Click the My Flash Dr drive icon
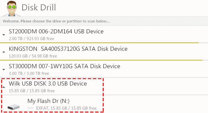The image size is (208, 113). coord(14,107)
